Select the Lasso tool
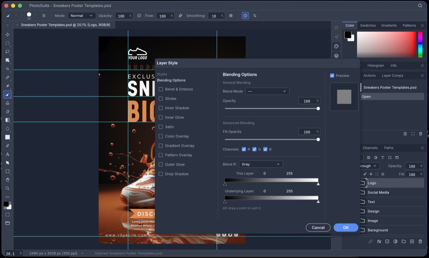Image resolution: width=429 pixels, height=258 pixels. coord(7,52)
